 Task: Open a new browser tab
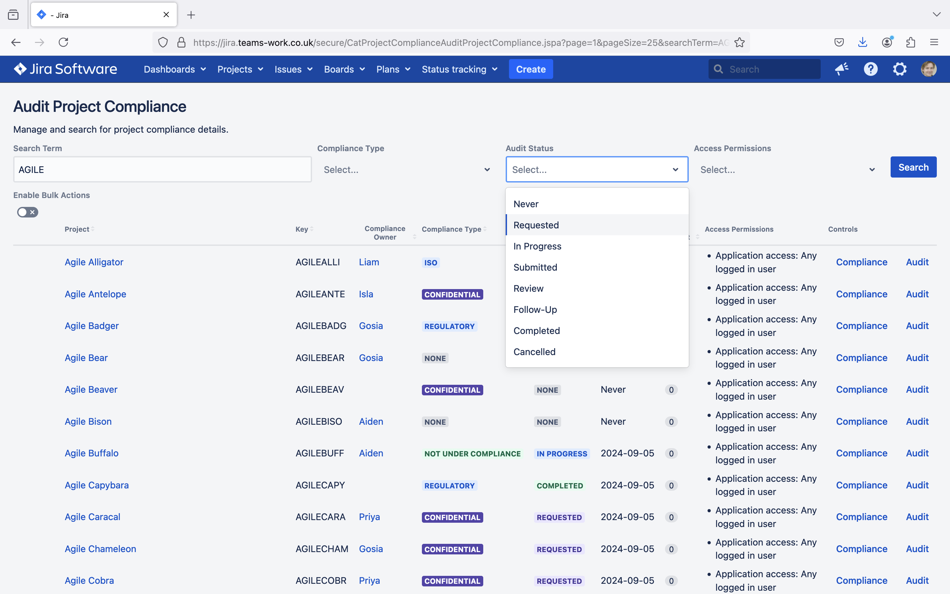191,15
